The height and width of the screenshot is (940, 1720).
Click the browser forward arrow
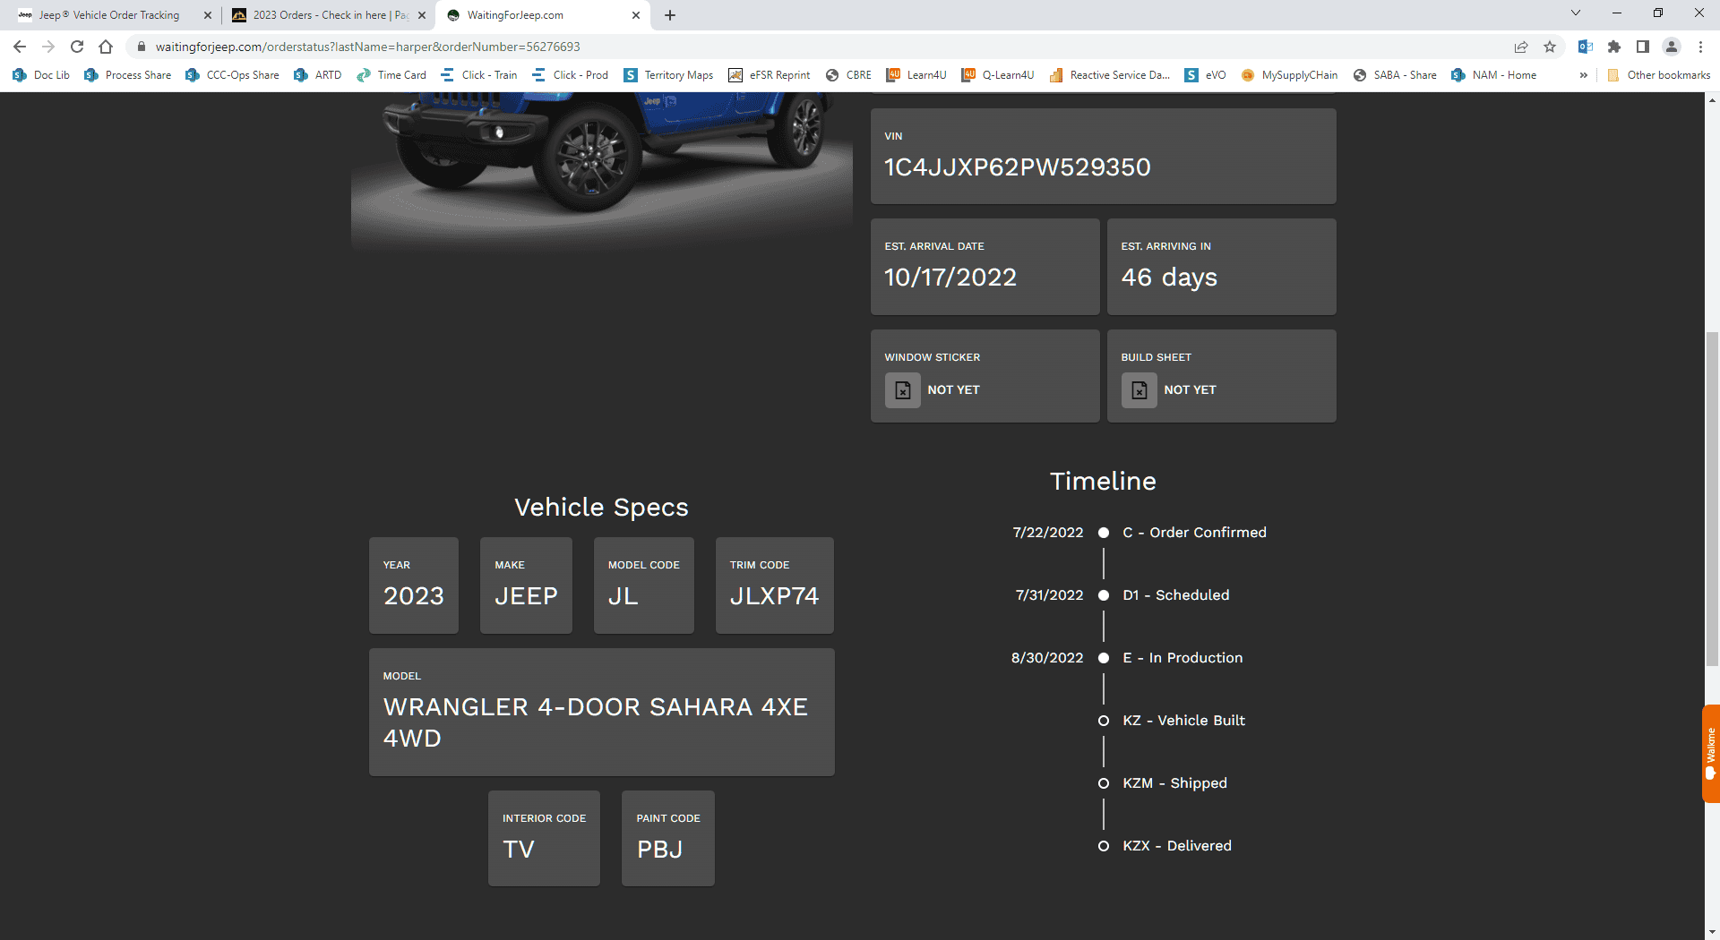pyautogui.click(x=48, y=47)
